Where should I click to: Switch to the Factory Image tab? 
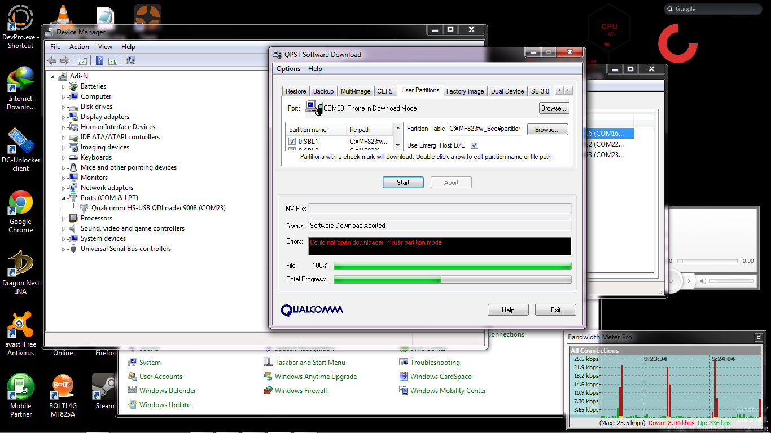coord(465,91)
